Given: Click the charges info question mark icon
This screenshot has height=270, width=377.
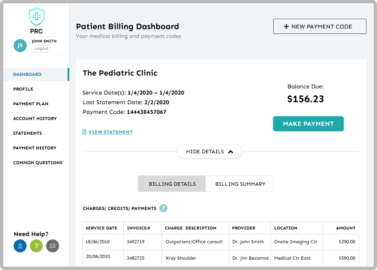Looking at the screenshot, I should 164,208.
